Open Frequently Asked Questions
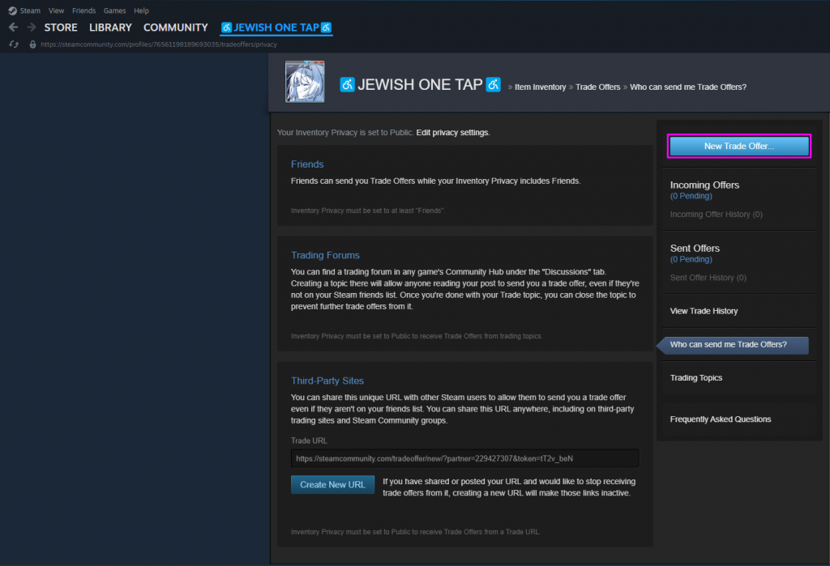The image size is (830, 566). [x=720, y=419]
